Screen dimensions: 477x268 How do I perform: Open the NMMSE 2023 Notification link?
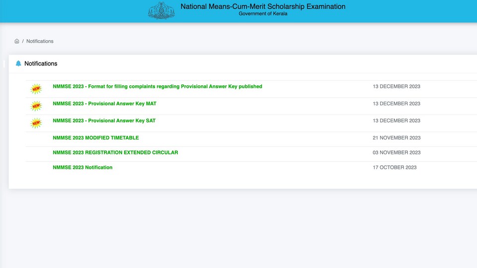(82, 167)
